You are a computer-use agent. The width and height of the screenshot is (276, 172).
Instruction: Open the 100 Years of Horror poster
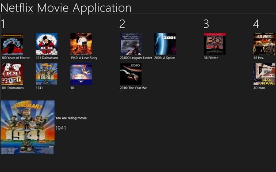[x=12, y=44]
